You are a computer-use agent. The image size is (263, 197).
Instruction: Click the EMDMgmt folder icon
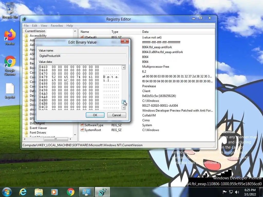[x=26, y=123]
